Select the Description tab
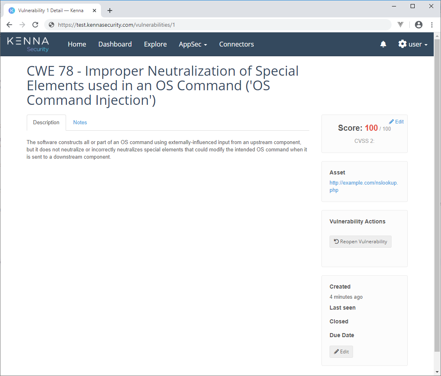 (x=46, y=122)
